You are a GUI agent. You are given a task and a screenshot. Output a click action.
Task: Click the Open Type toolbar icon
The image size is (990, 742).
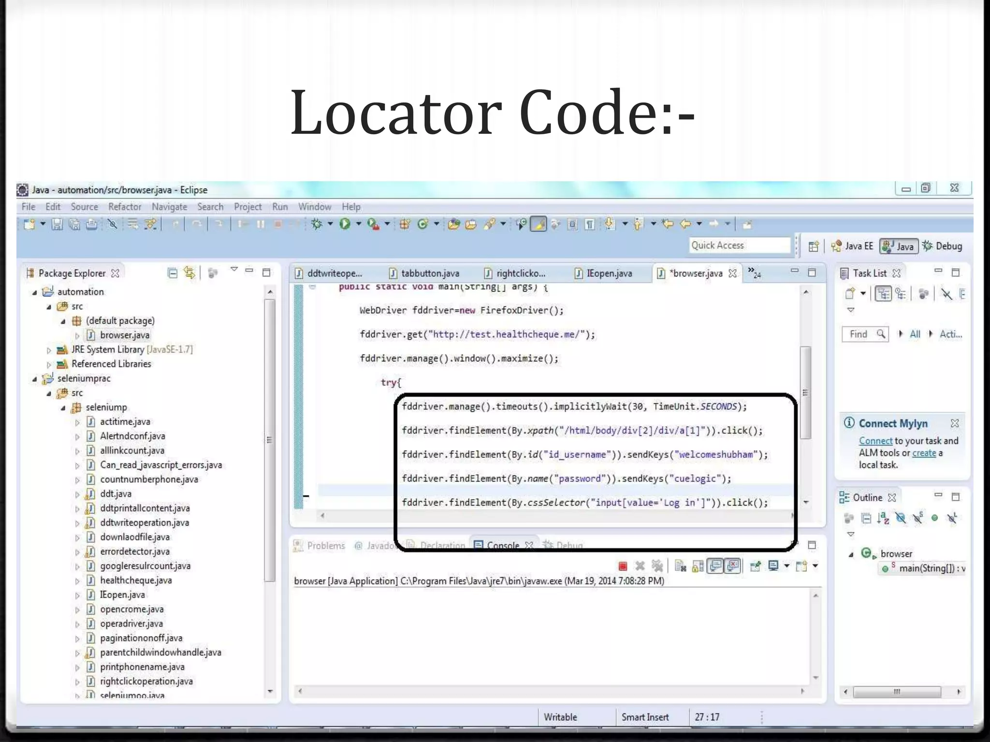(454, 224)
